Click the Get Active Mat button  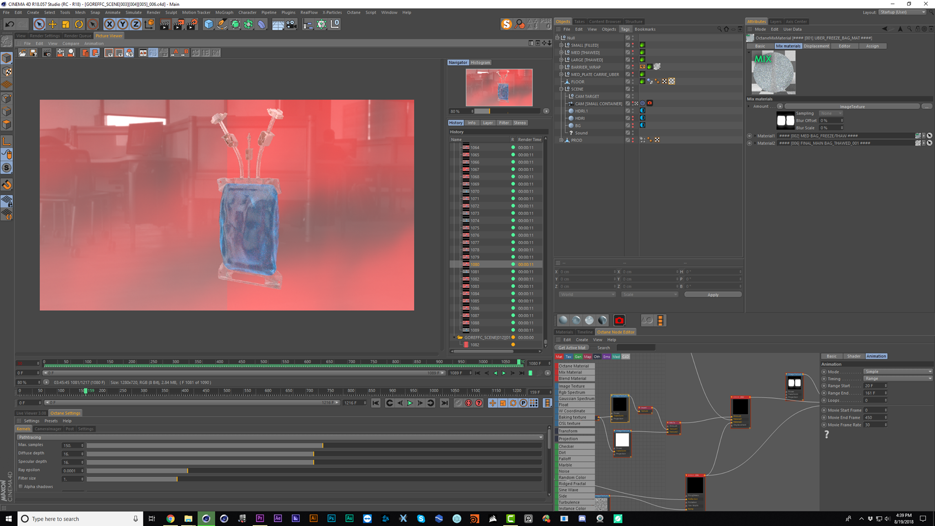(572, 348)
